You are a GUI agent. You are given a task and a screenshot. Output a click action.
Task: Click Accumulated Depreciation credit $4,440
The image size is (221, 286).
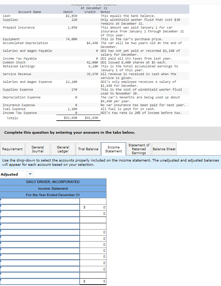coord(92,43)
